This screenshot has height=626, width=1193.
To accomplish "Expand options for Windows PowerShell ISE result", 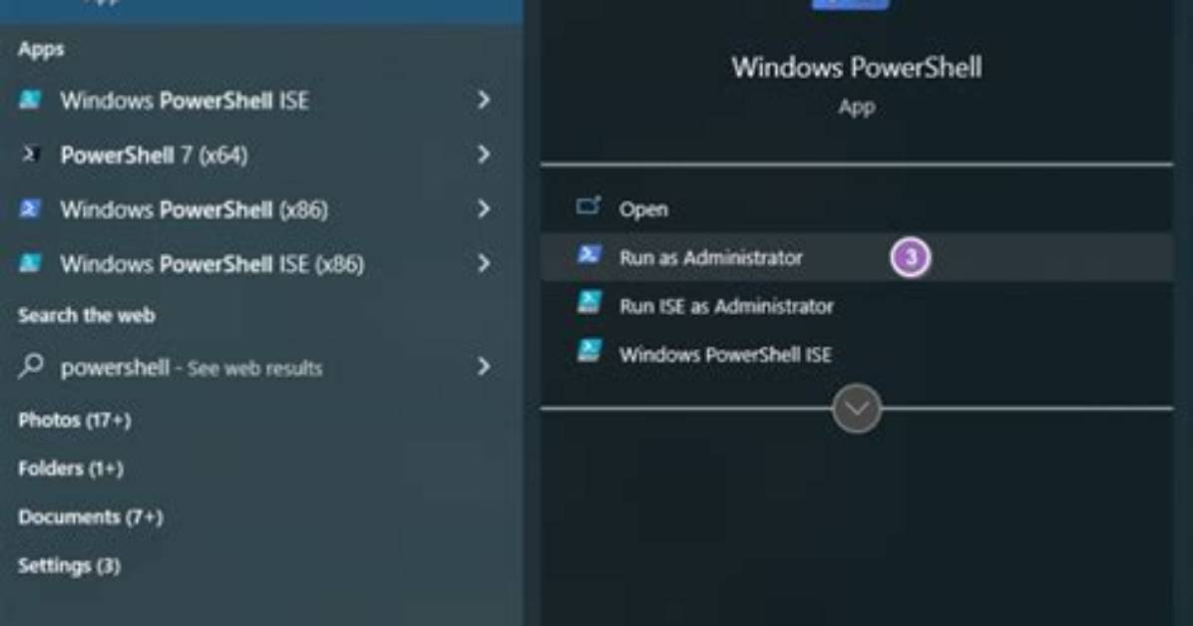I will 484,100.
